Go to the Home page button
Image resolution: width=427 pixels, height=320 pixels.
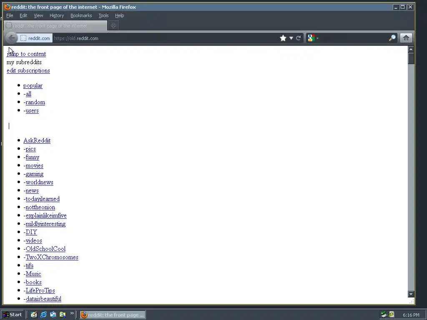pos(406,38)
